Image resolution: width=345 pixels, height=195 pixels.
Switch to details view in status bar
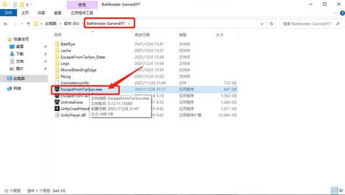(x=334, y=191)
